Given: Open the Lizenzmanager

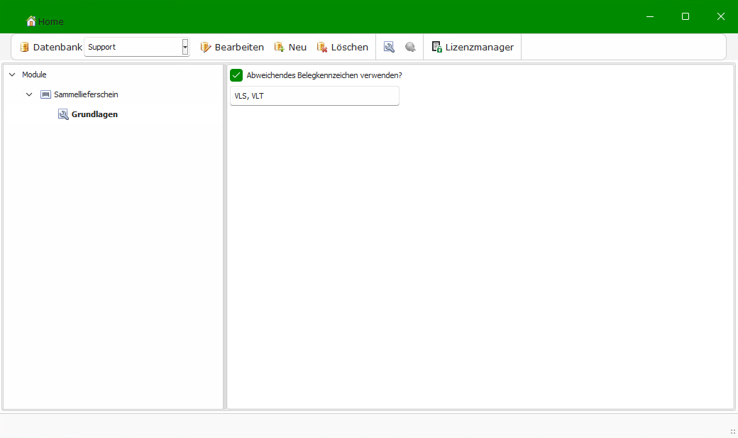Looking at the screenshot, I should 473,47.
